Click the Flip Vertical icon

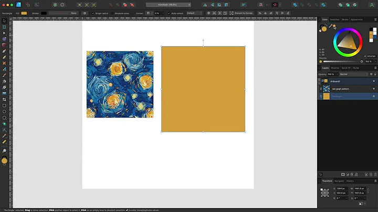[x=212, y=5]
